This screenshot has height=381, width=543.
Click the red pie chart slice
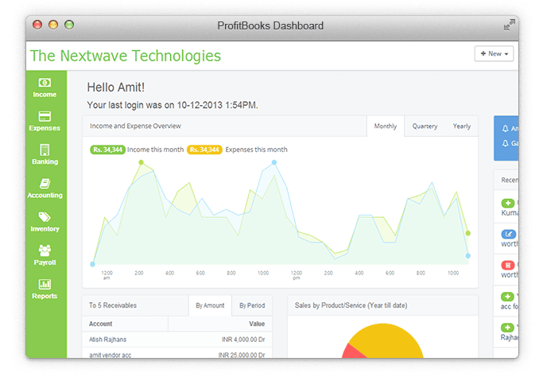[351, 352]
